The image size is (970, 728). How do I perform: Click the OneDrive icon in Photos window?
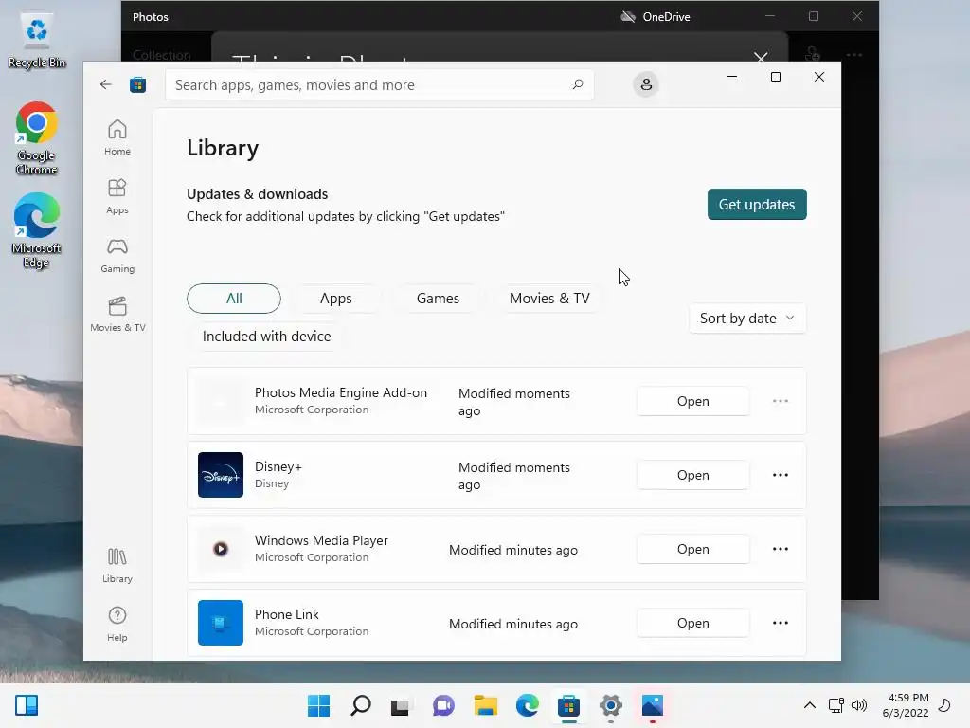tap(628, 17)
